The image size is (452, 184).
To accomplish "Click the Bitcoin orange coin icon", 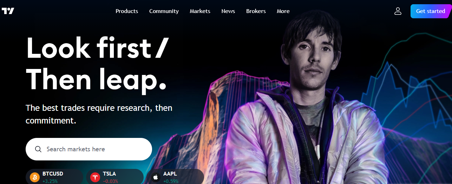I will click(x=35, y=177).
